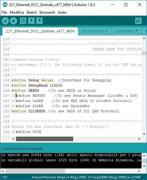Click the console horizontal scroll left arrow
This screenshot has width=147, height=180.
[3, 171]
